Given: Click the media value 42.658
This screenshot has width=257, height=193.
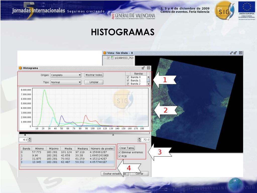Looking at the screenshot, I should (x=66, y=155).
